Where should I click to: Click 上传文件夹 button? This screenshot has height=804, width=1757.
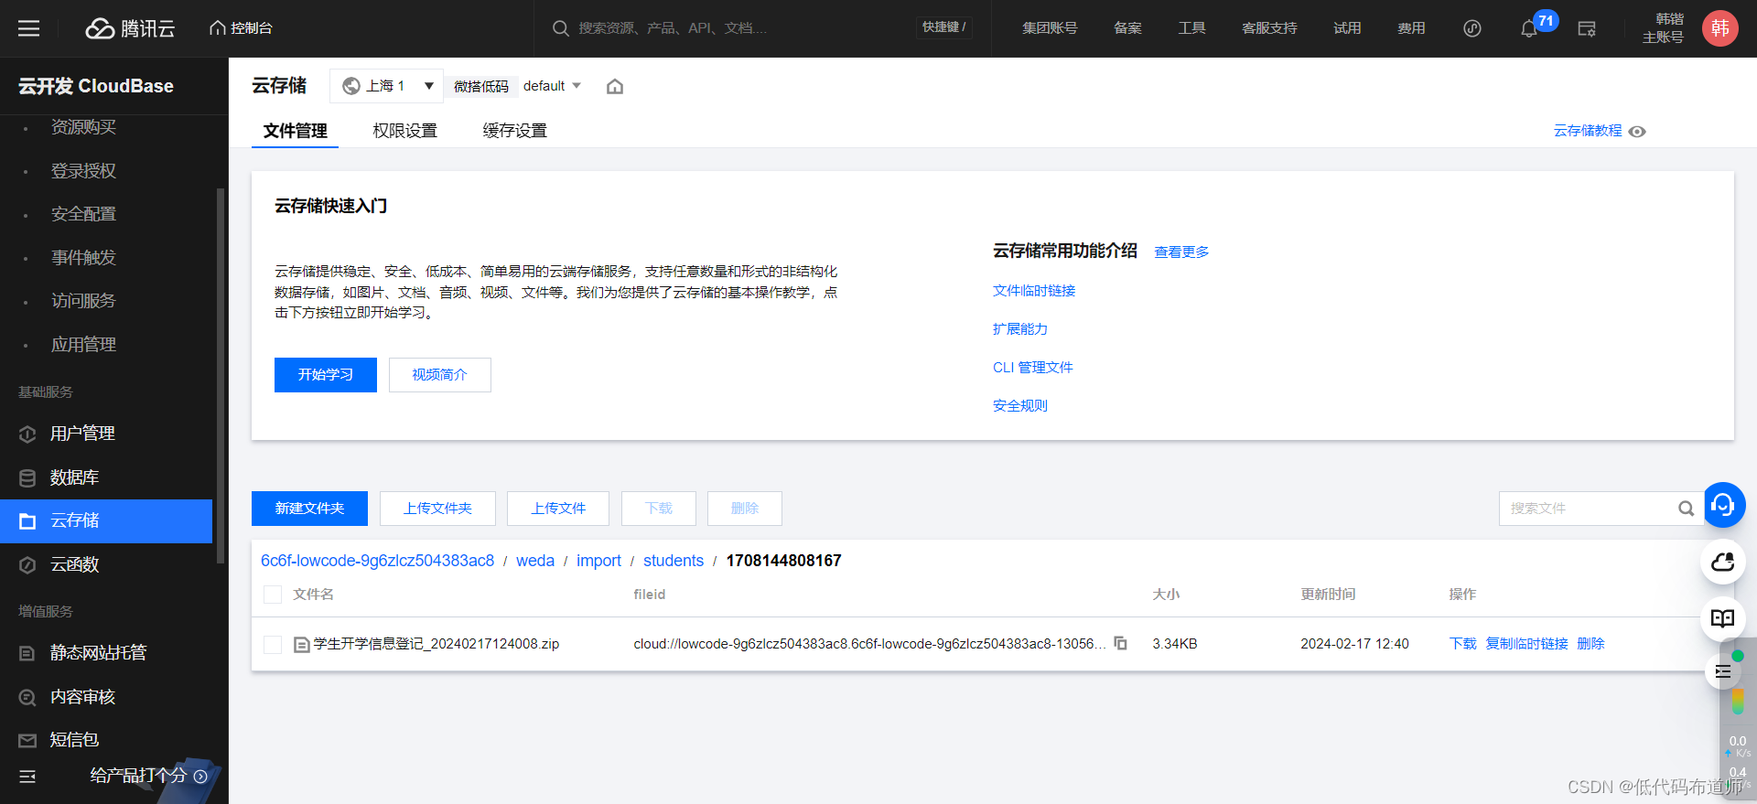point(437,509)
